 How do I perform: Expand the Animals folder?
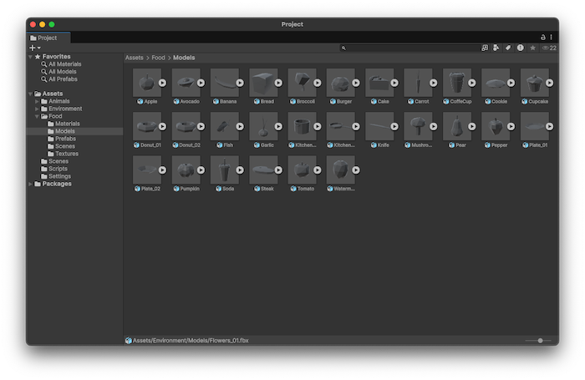(x=38, y=101)
